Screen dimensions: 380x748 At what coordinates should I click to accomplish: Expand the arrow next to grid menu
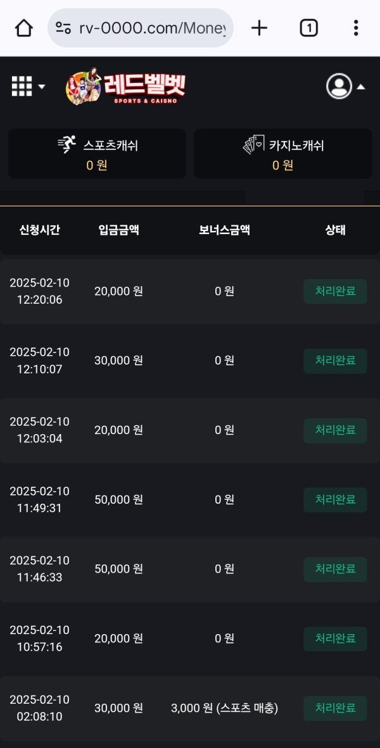click(x=42, y=87)
